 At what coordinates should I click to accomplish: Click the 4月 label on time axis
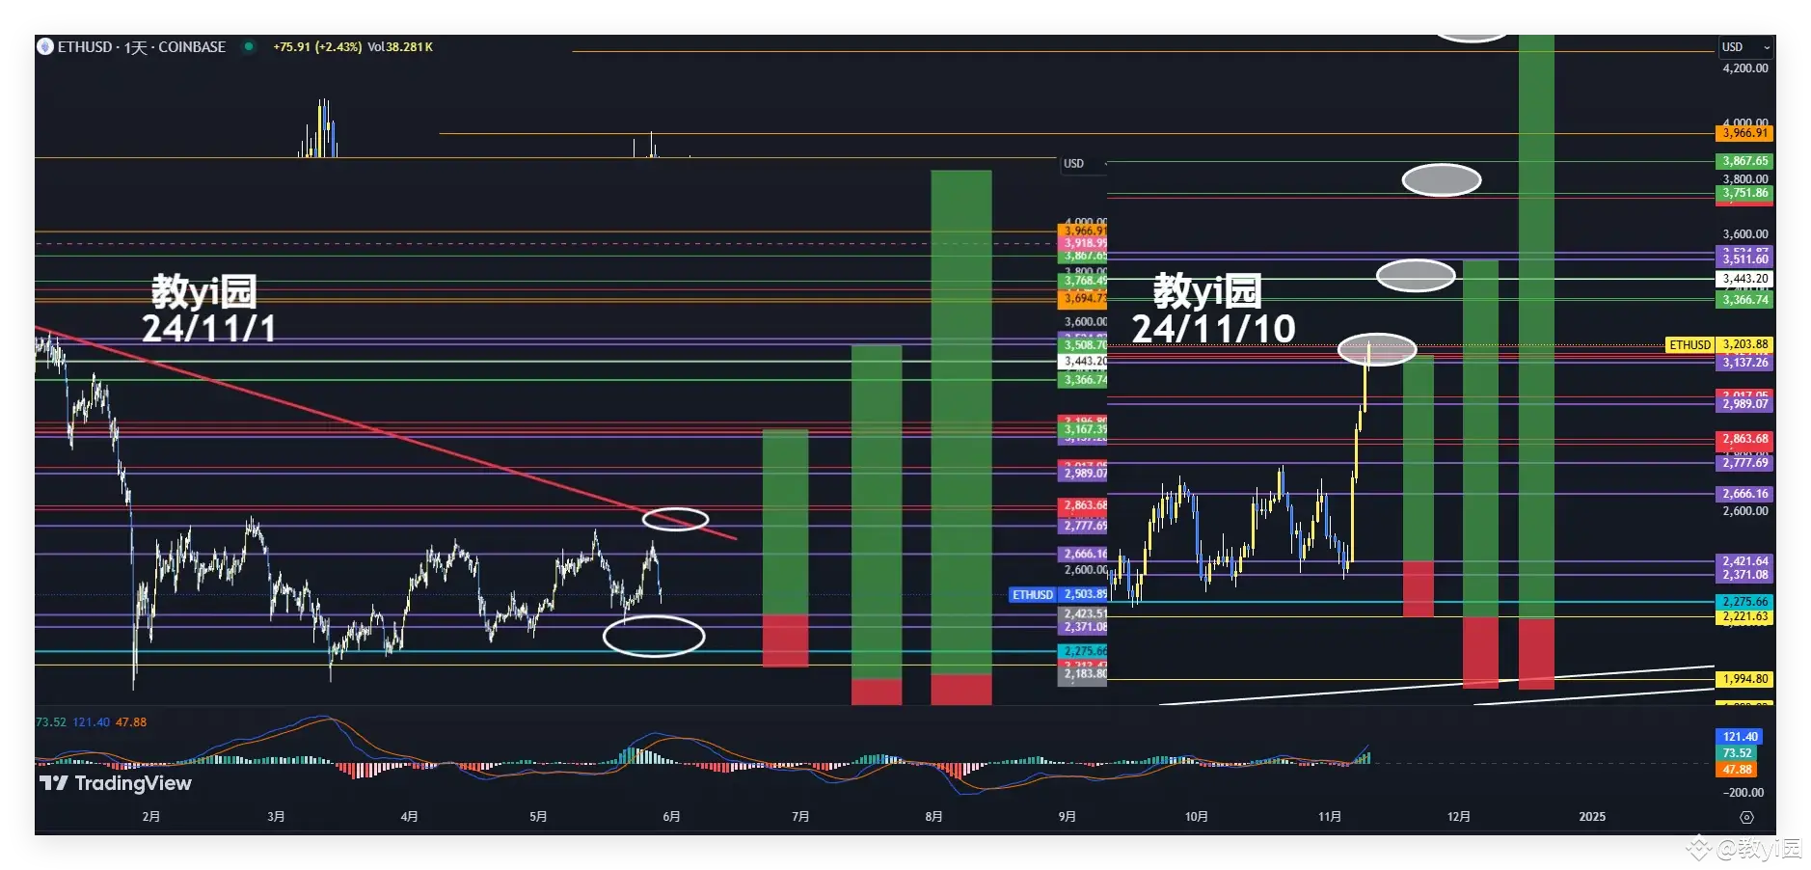pos(410,817)
